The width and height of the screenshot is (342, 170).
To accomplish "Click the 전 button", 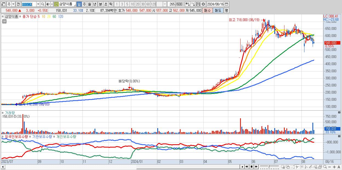I will click(x=18, y=4).
